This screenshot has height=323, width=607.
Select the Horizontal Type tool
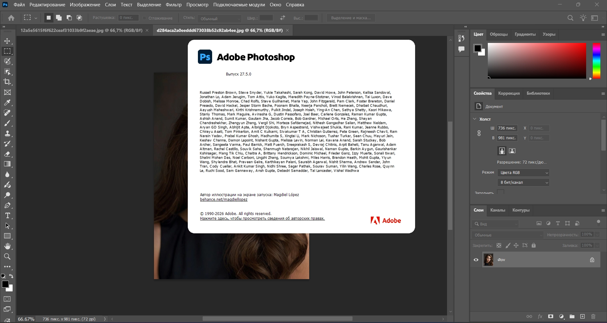pos(7,216)
